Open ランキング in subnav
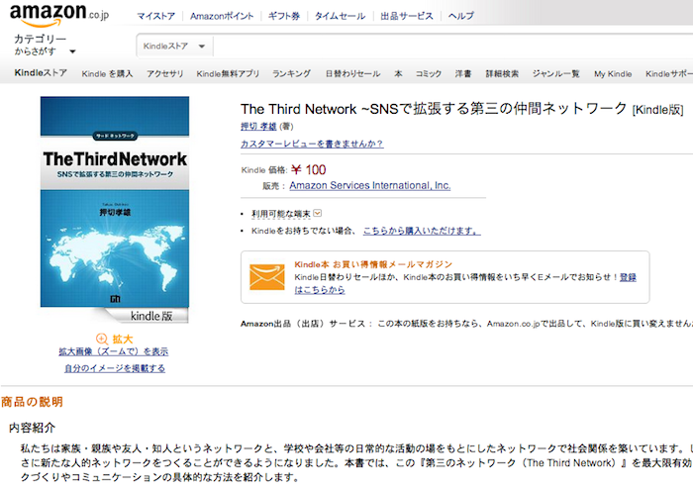 [291, 74]
